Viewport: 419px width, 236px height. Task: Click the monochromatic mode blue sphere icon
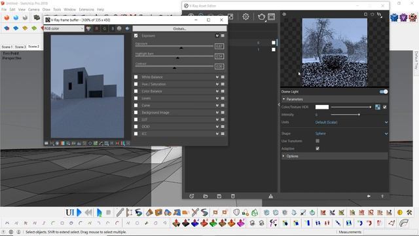tap(128, 28)
